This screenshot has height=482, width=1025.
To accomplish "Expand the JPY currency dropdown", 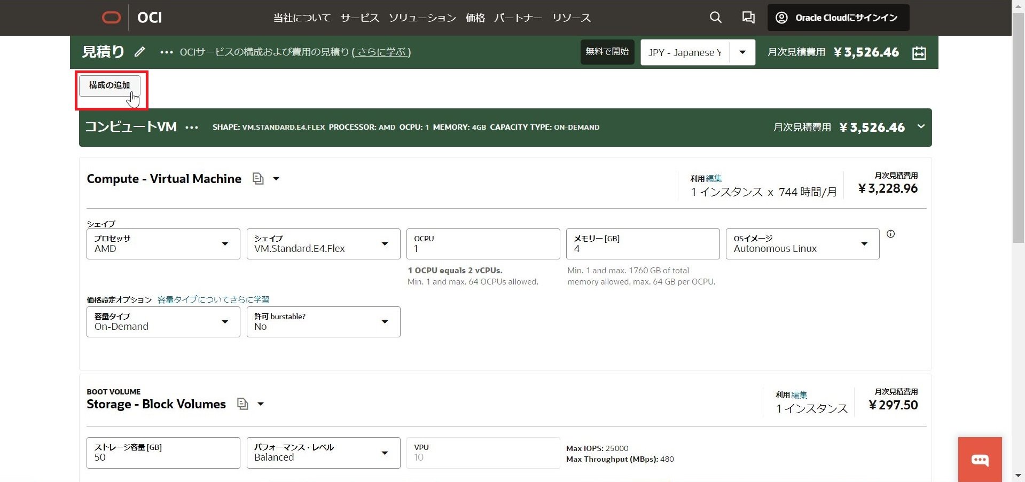I will pyautogui.click(x=742, y=52).
